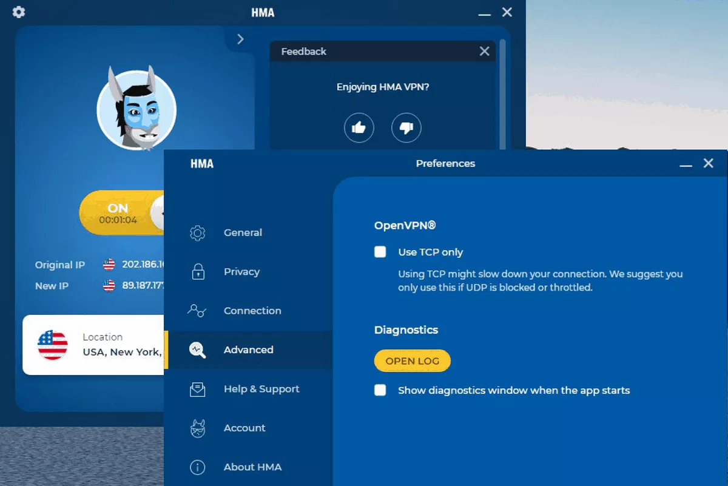Click the General gear icon in sidebar
This screenshot has width=728, height=486.
coord(198,233)
